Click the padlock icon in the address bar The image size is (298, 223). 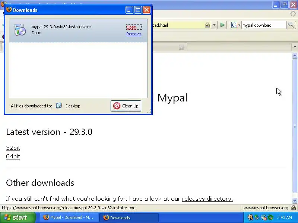pyautogui.click(x=207, y=25)
